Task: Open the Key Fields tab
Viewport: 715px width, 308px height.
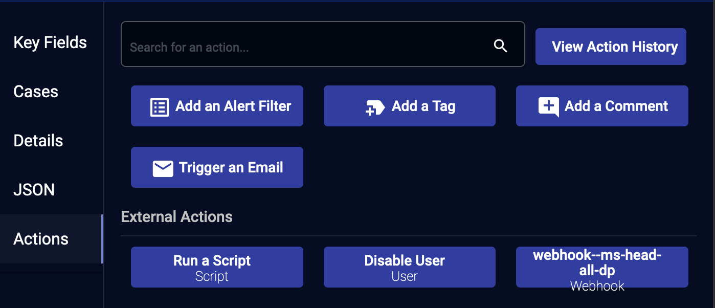Action: tap(50, 42)
